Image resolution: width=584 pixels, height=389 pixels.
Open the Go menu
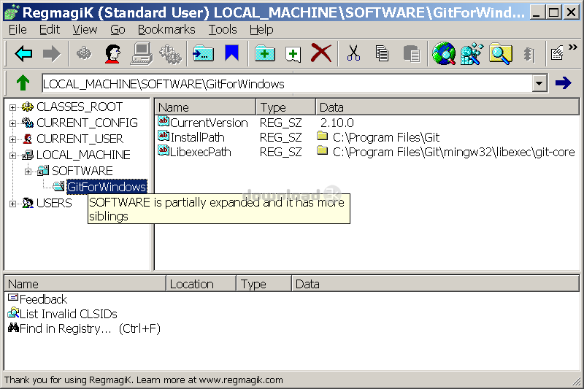coord(118,29)
